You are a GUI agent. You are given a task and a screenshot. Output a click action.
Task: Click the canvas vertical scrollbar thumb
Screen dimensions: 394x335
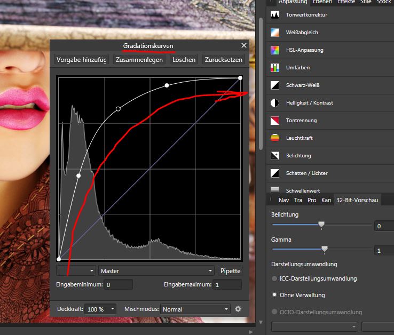click(261, 83)
